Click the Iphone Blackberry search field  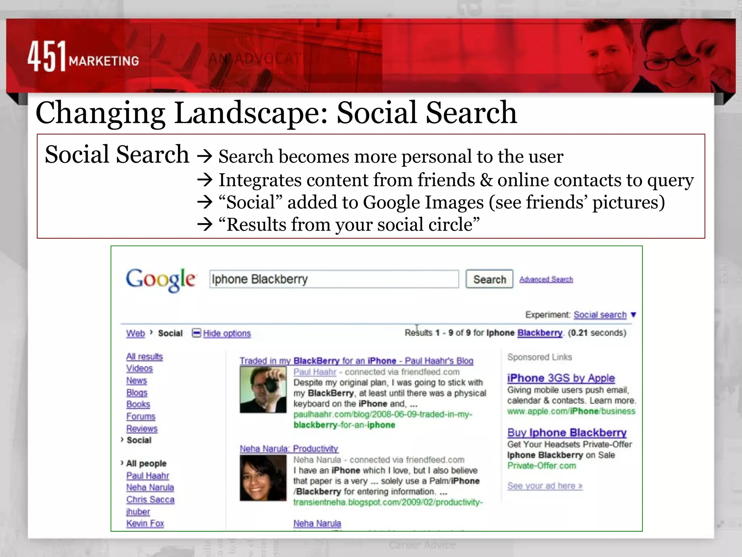click(334, 279)
